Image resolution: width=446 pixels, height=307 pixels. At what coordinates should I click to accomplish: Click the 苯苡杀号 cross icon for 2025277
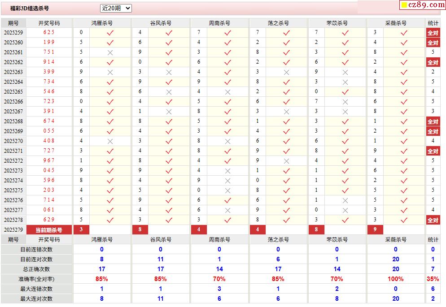345,210
